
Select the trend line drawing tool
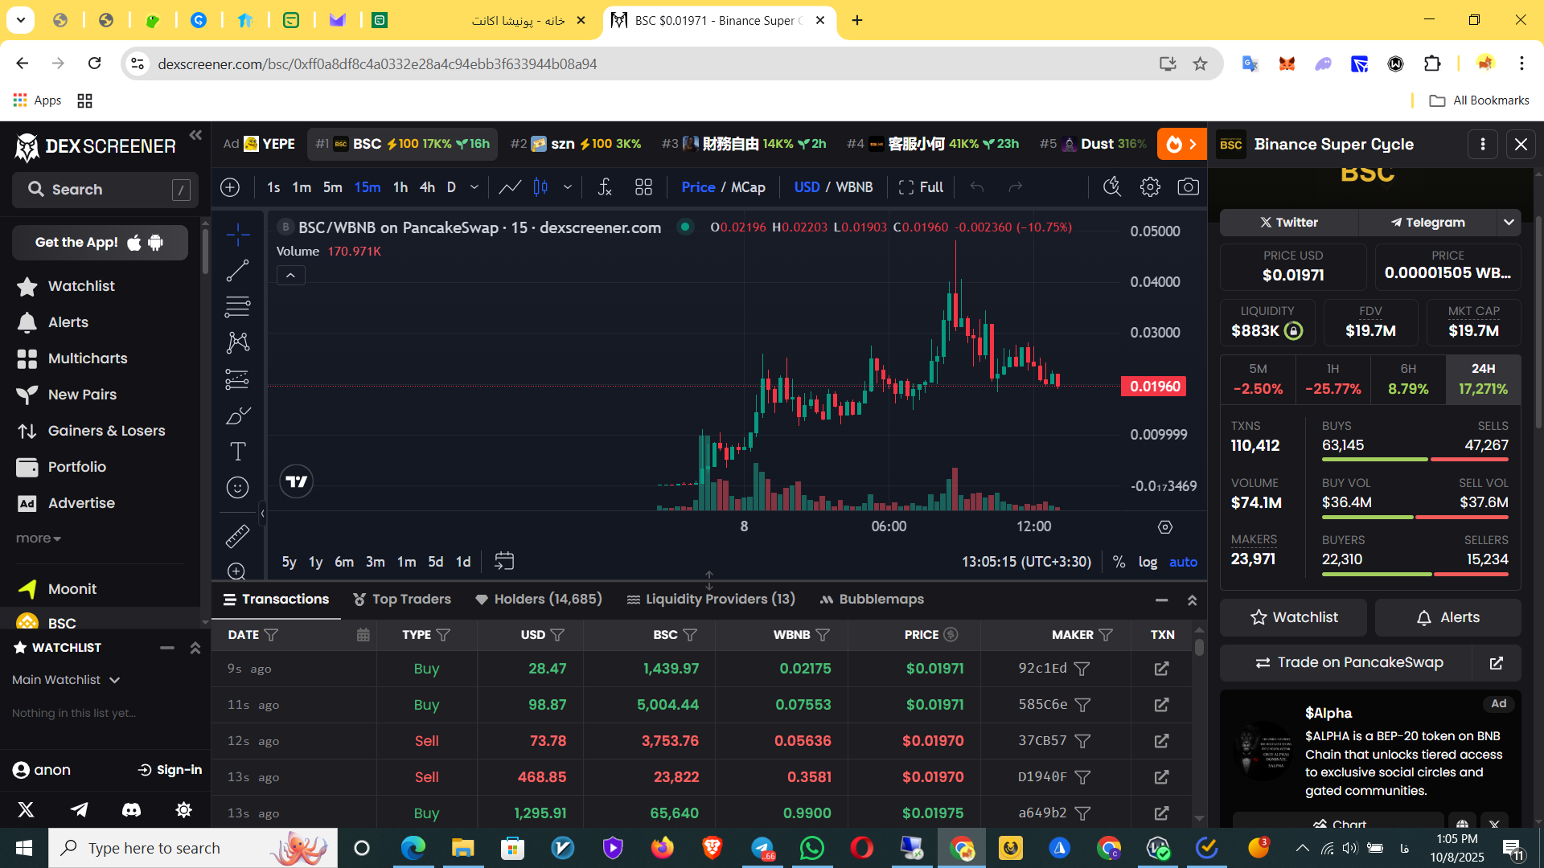pyautogui.click(x=237, y=271)
